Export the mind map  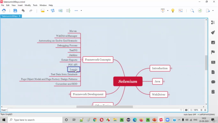pos(208,11)
